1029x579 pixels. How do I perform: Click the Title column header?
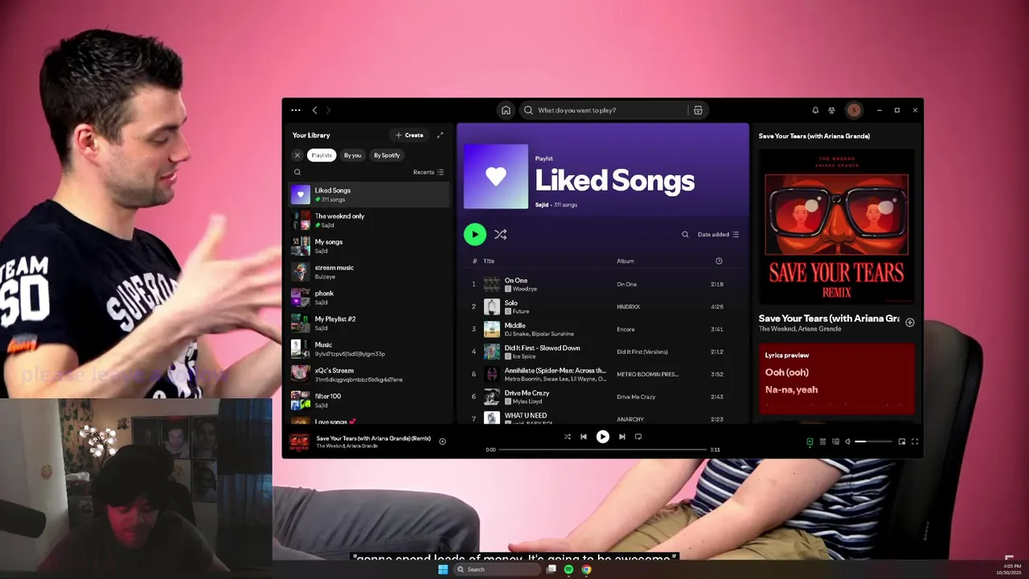tap(489, 261)
